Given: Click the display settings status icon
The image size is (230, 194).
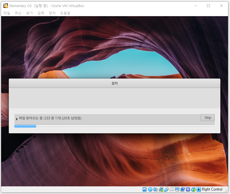Looking at the screenshot, I should coord(177,189).
